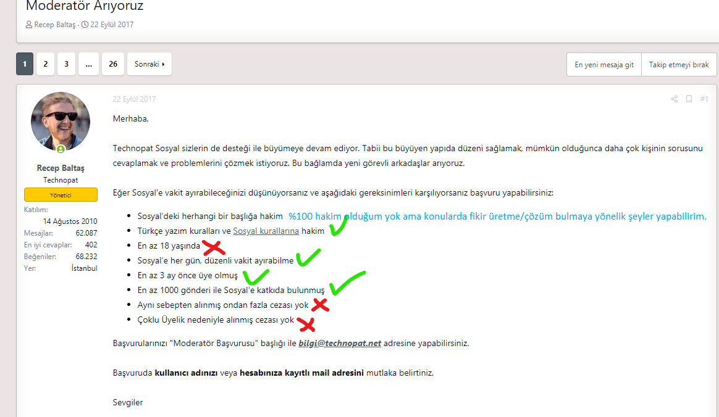Click the join date 14 Ağustos 2010
Screen dimensions: 719x417
pyautogui.click(x=70, y=221)
